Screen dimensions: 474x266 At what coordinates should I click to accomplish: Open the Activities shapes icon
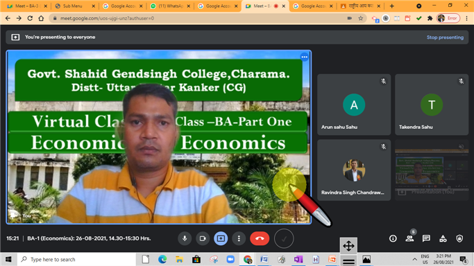[443, 238]
